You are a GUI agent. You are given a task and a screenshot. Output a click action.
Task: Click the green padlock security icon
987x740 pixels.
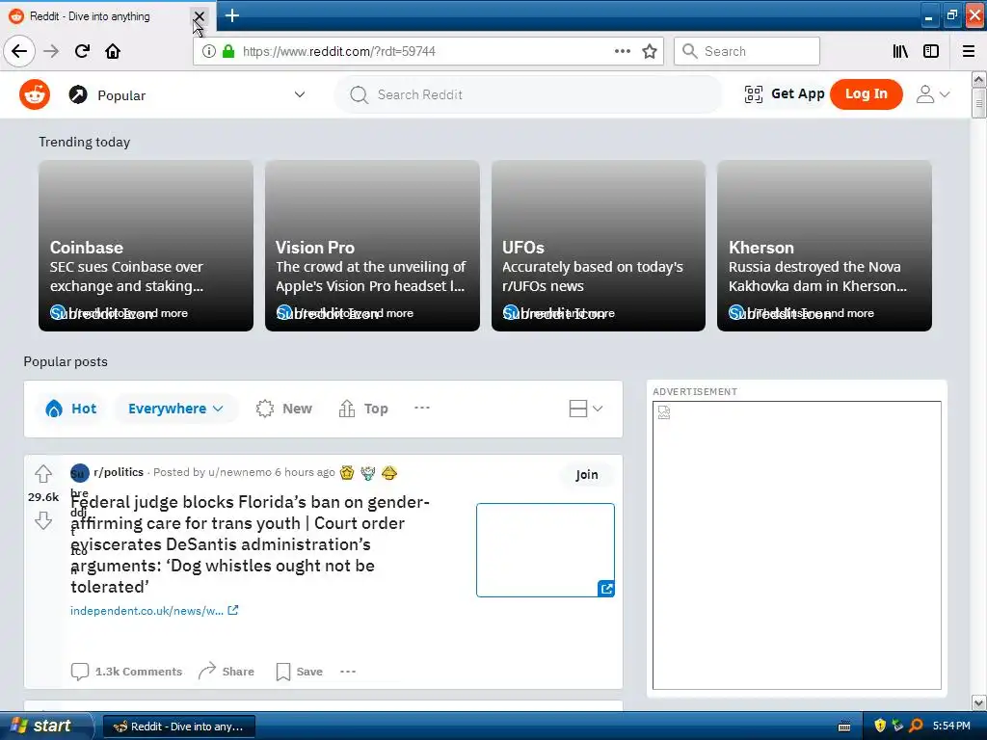[228, 51]
